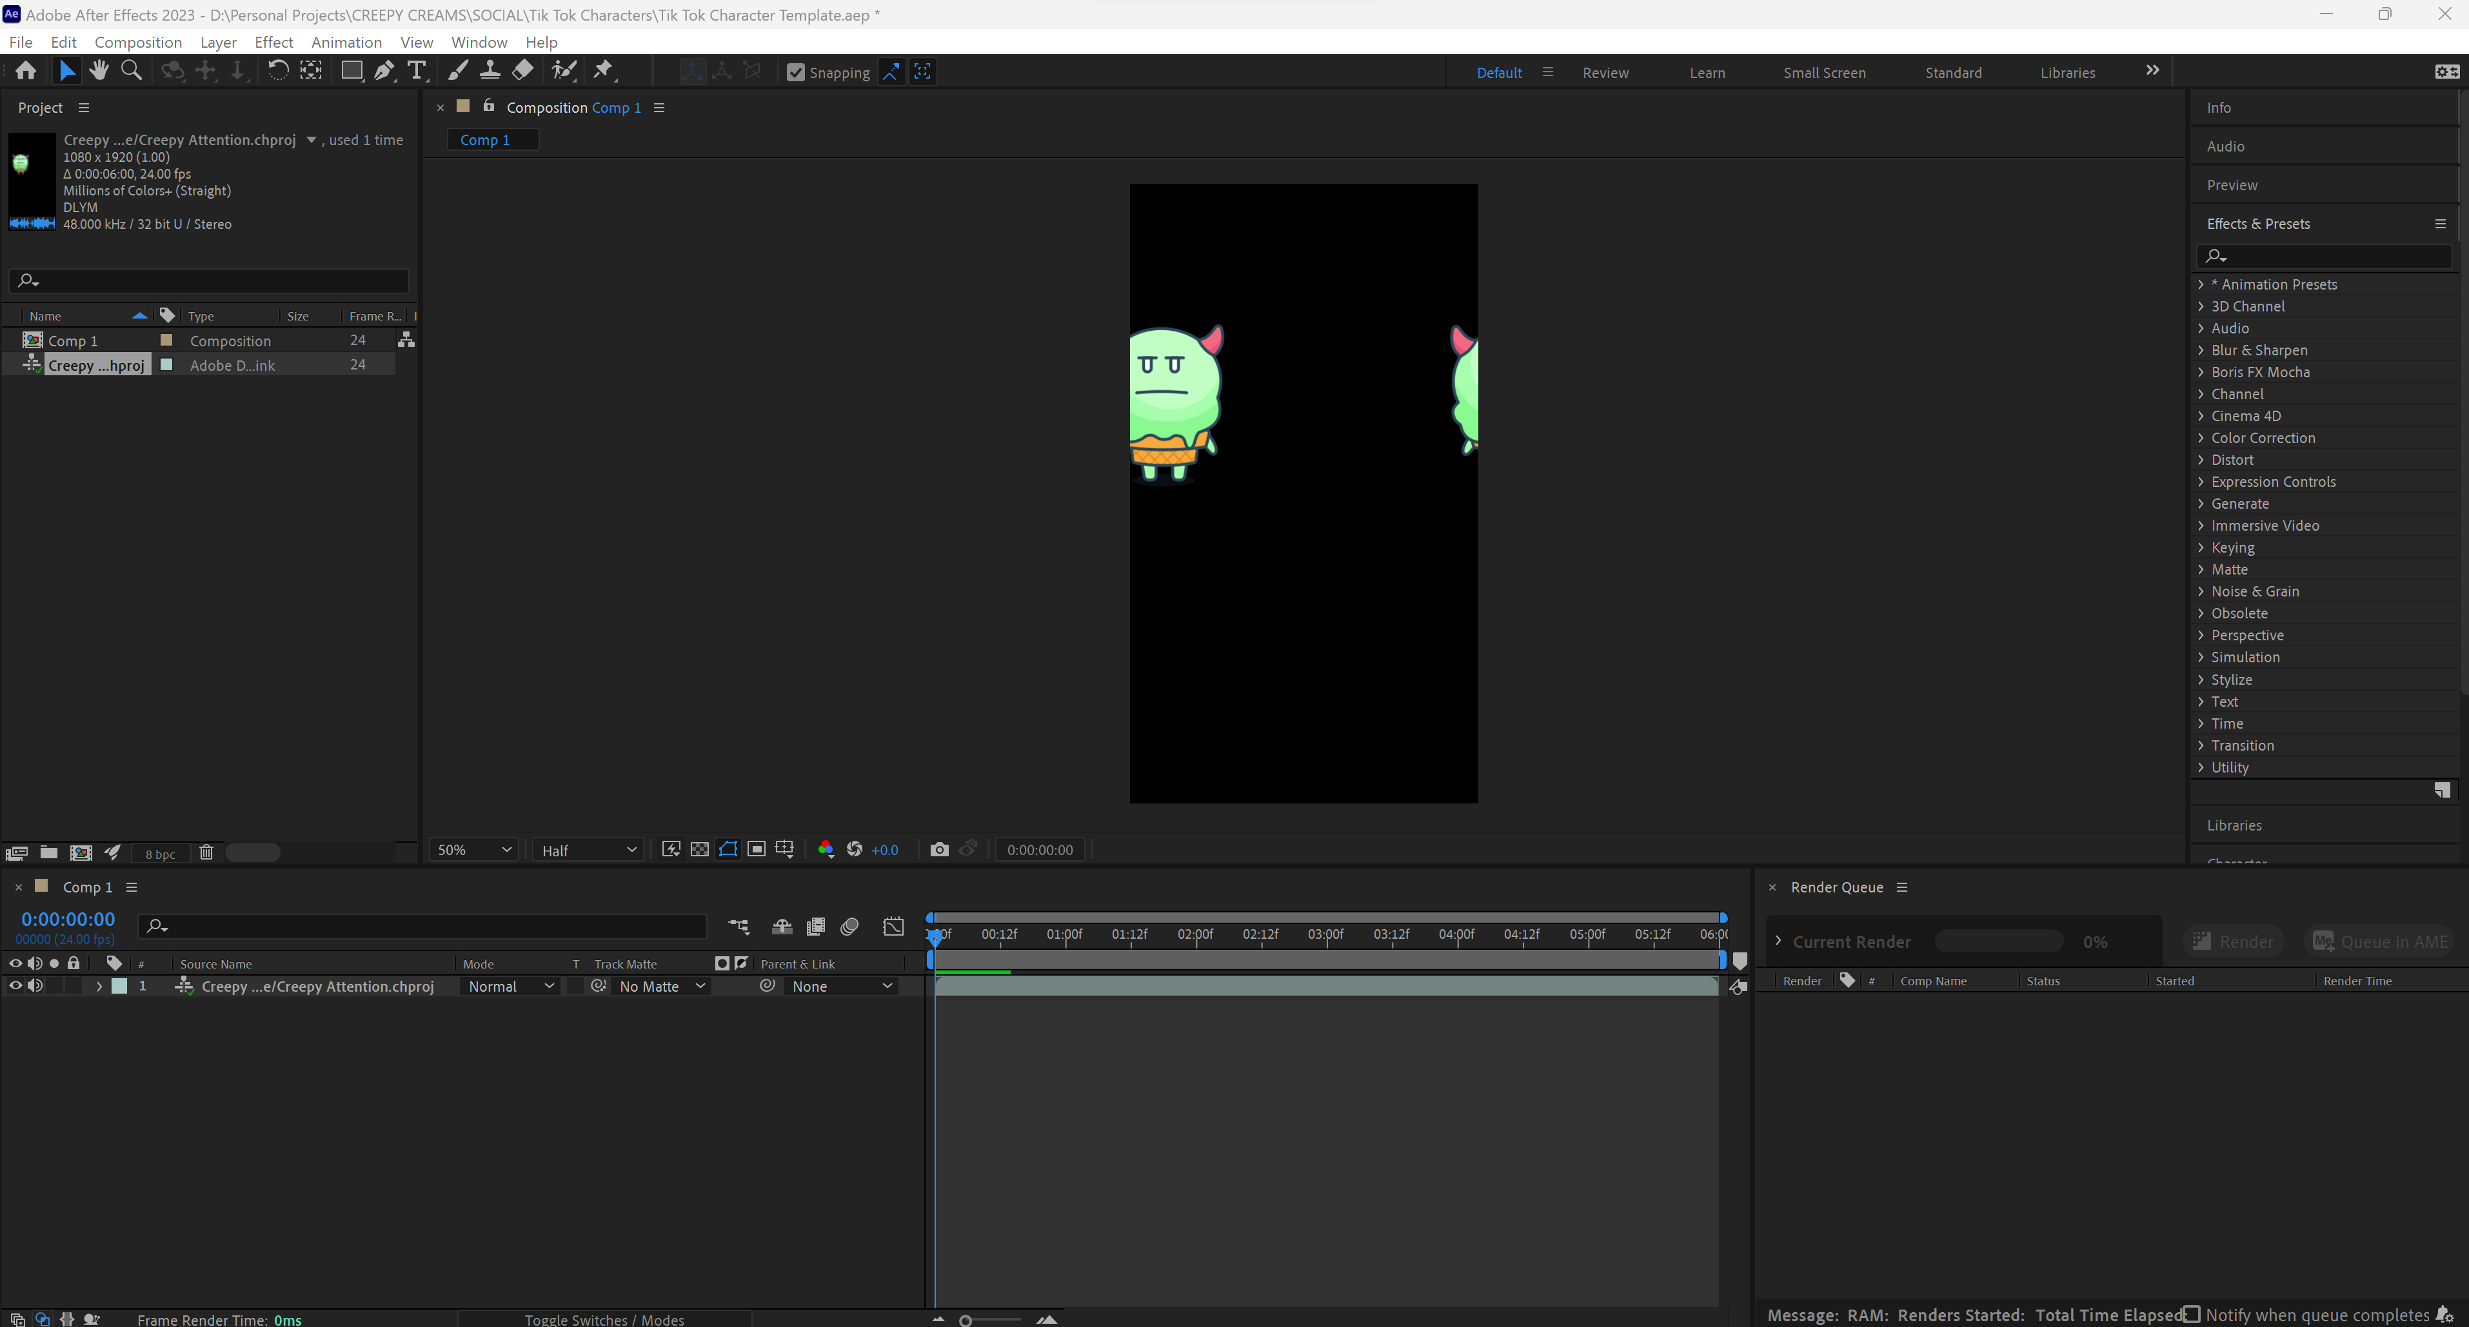
Task: Select the Puppet Pin tool
Action: pyautogui.click(x=603, y=70)
